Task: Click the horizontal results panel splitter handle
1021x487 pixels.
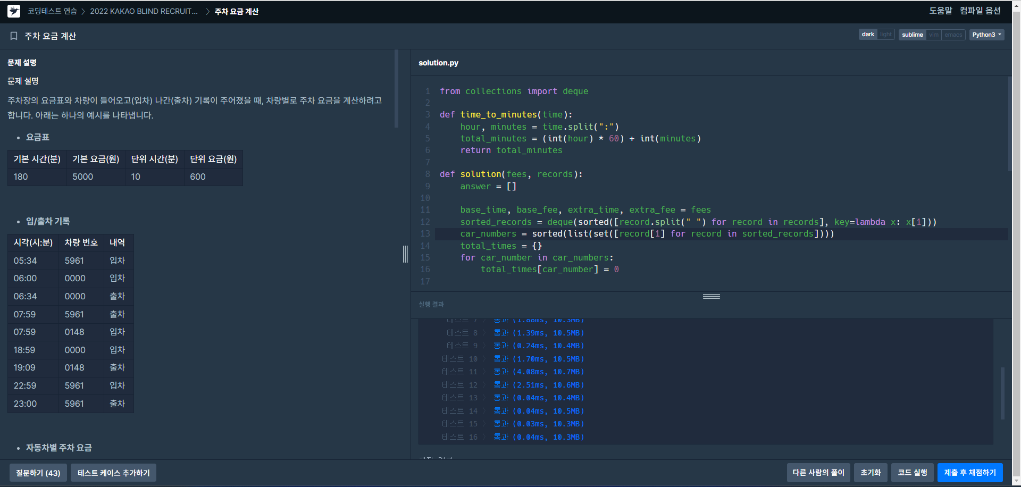Action: [712, 296]
